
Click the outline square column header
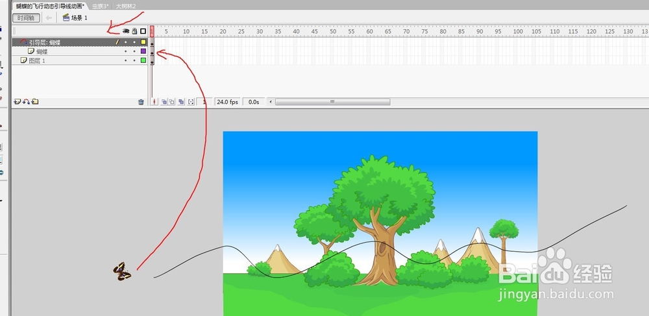click(143, 31)
